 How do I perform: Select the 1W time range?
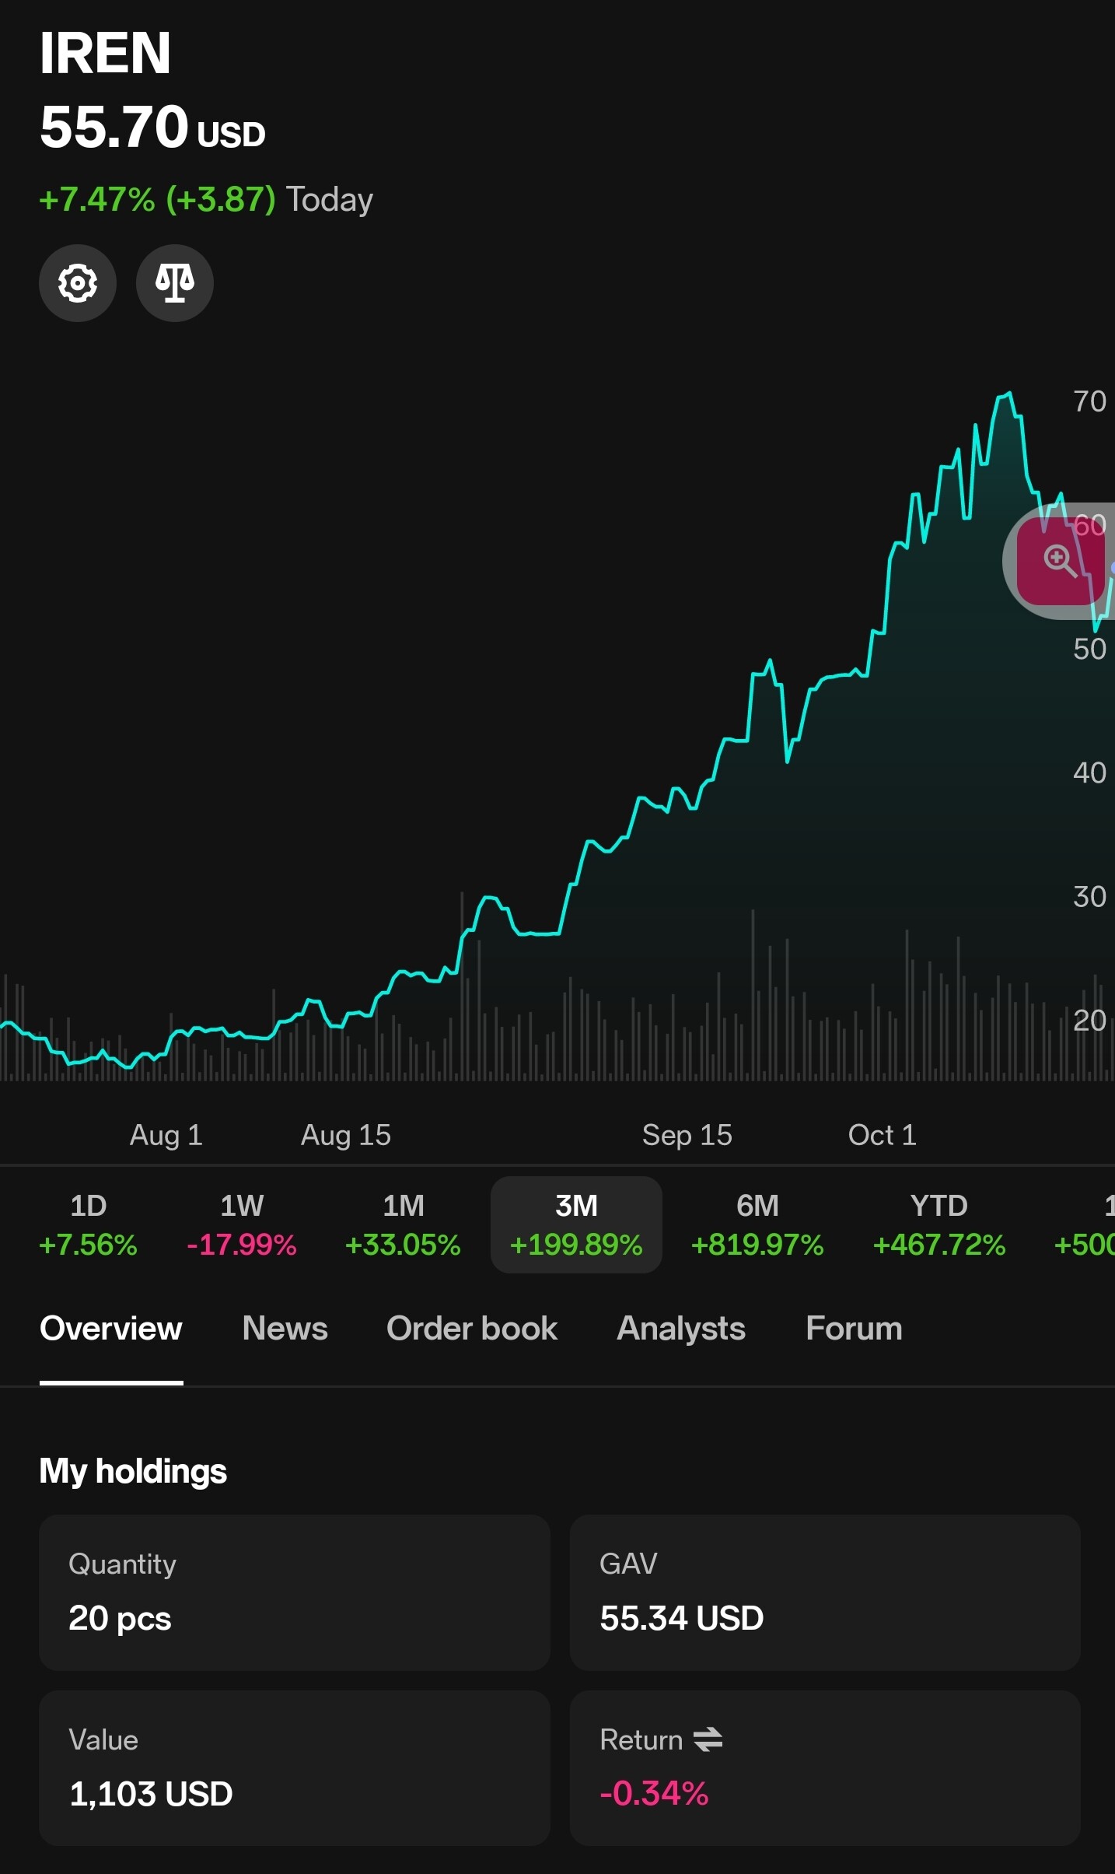click(242, 1224)
